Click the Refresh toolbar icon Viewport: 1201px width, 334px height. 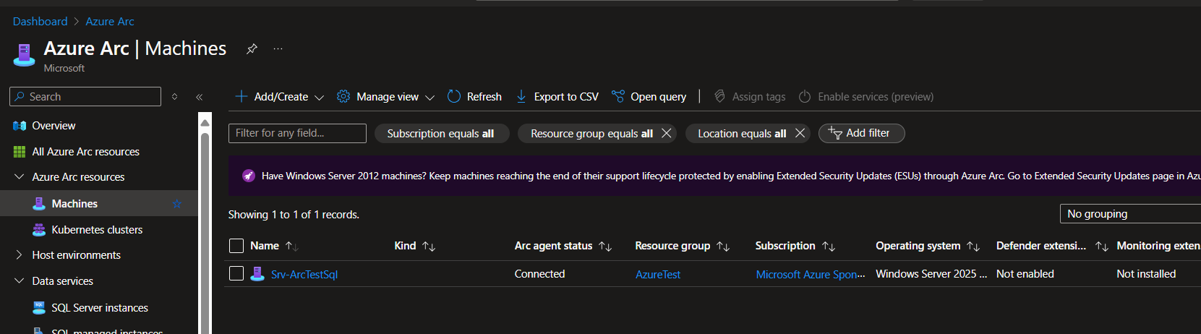454,97
